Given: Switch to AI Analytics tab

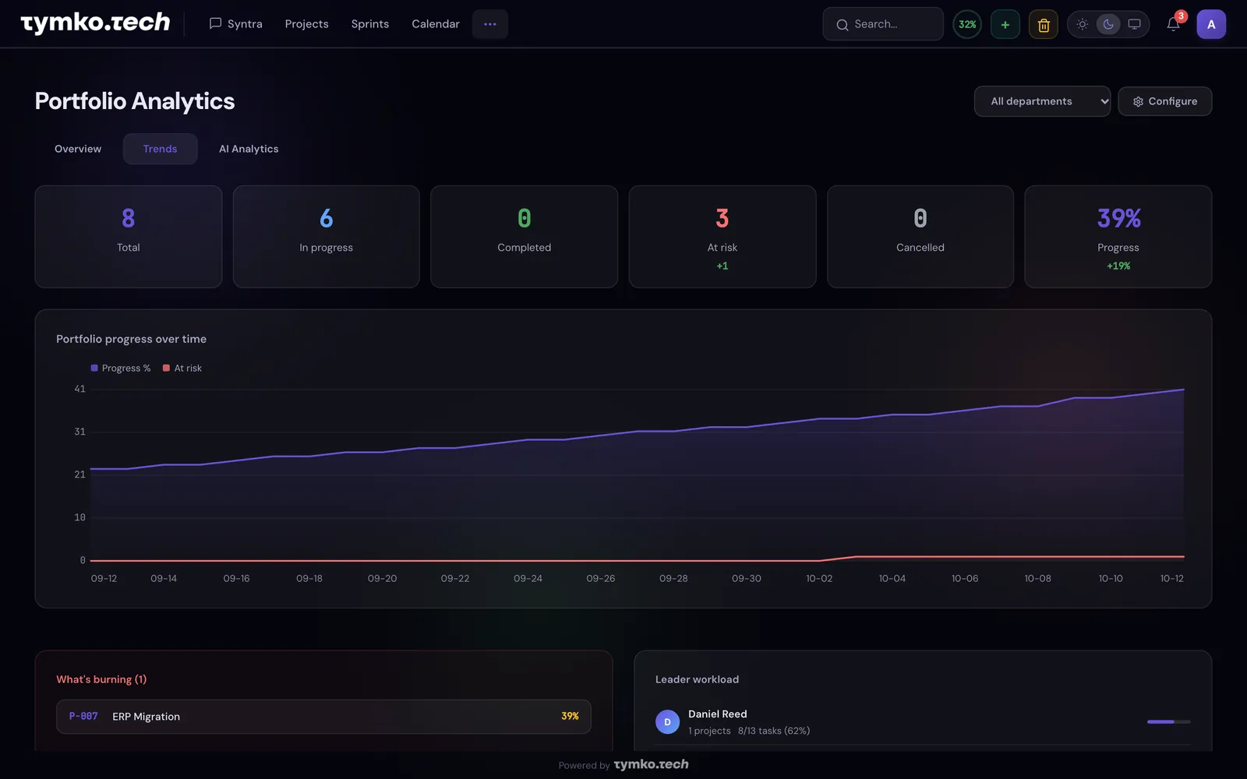Looking at the screenshot, I should pyautogui.click(x=249, y=149).
